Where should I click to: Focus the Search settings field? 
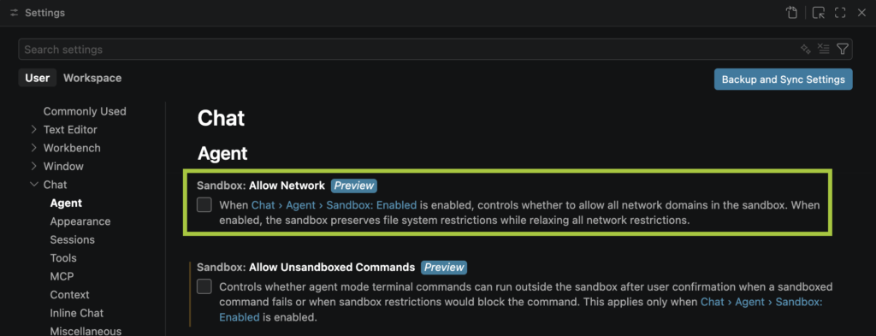[x=408, y=49]
